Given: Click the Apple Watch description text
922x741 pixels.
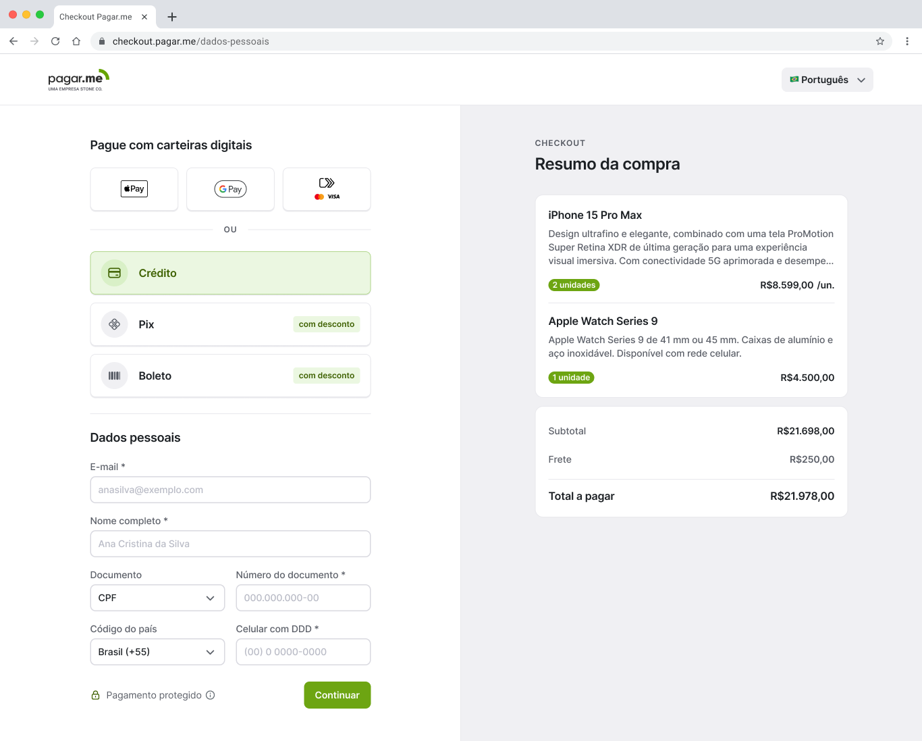Looking at the screenshot, I should coord(691,347).
